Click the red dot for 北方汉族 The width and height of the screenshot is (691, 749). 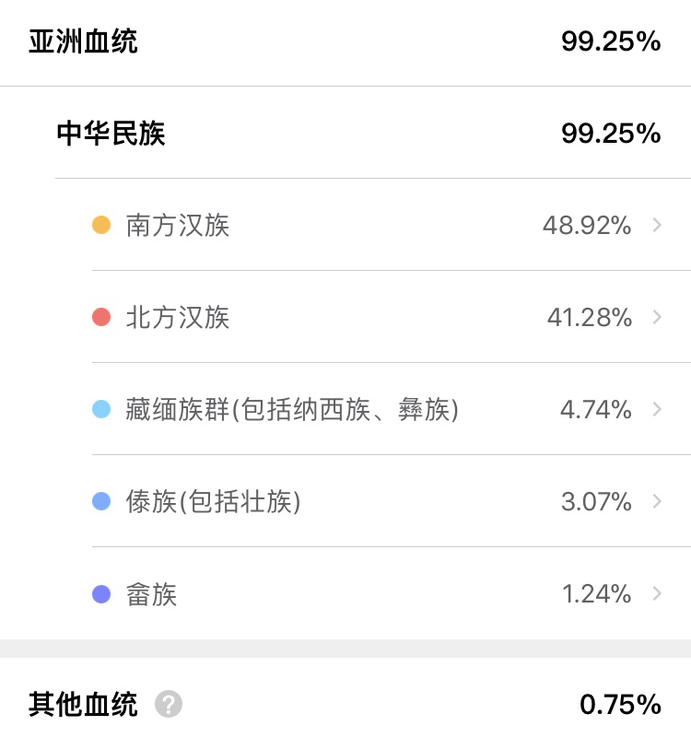[x=101, y=317]
